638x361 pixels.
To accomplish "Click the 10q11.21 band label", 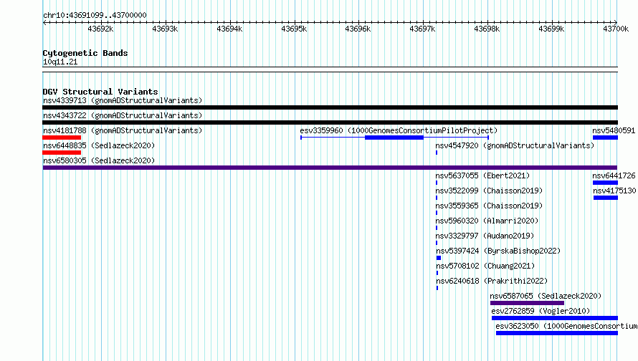I will coord(60,62).
